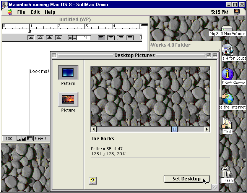The width and height of the screenshot is (247, 193).
Task: Zoom out with the small mountains icon
Action: (19, 138)
